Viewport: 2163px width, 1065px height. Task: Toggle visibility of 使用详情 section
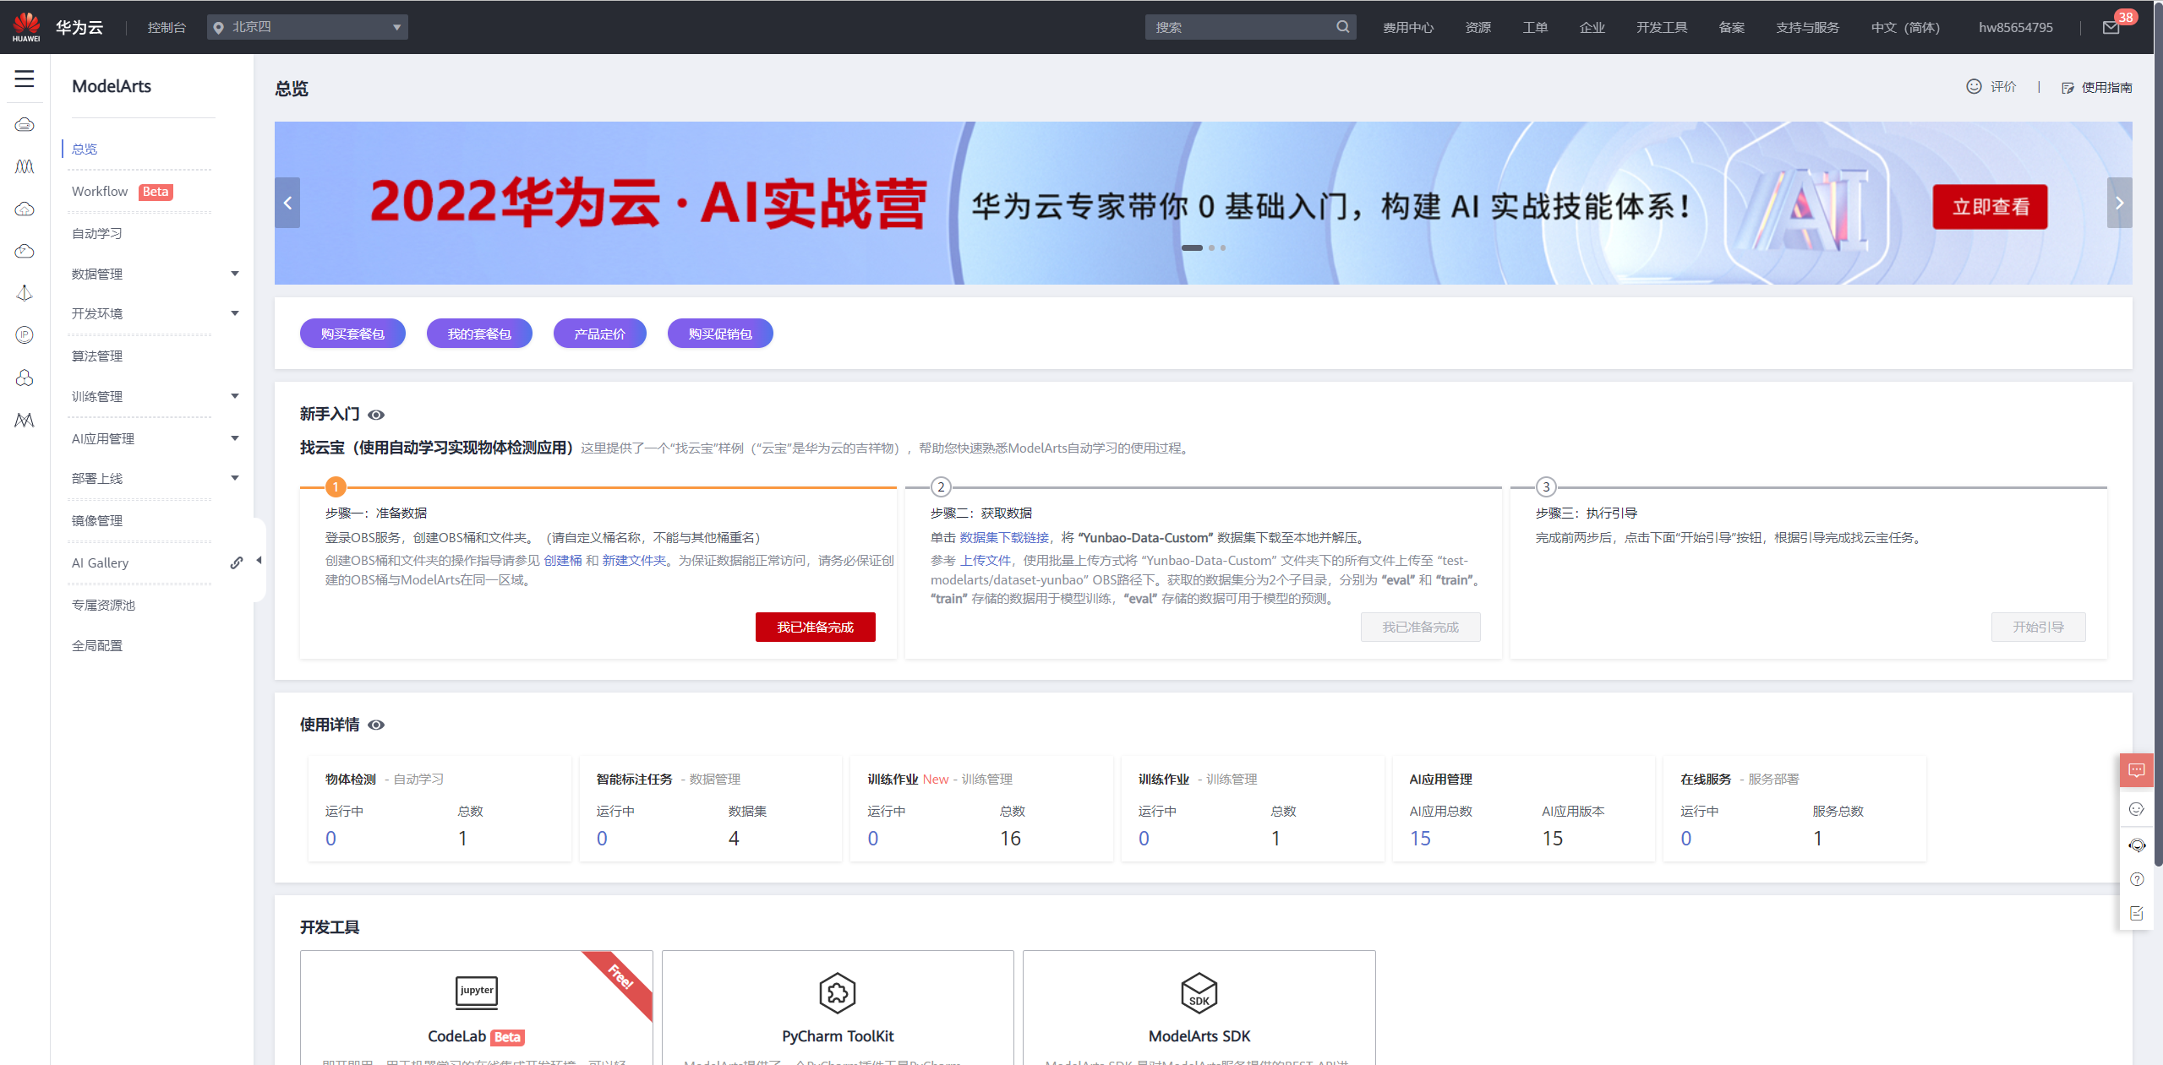pos(378,725)
